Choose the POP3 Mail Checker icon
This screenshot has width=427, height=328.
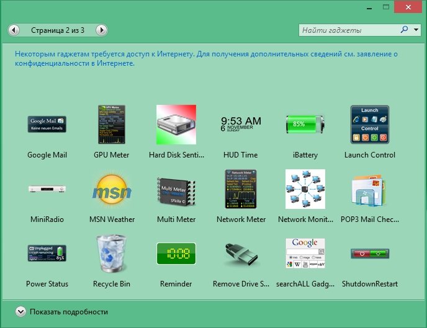[370, 190]
